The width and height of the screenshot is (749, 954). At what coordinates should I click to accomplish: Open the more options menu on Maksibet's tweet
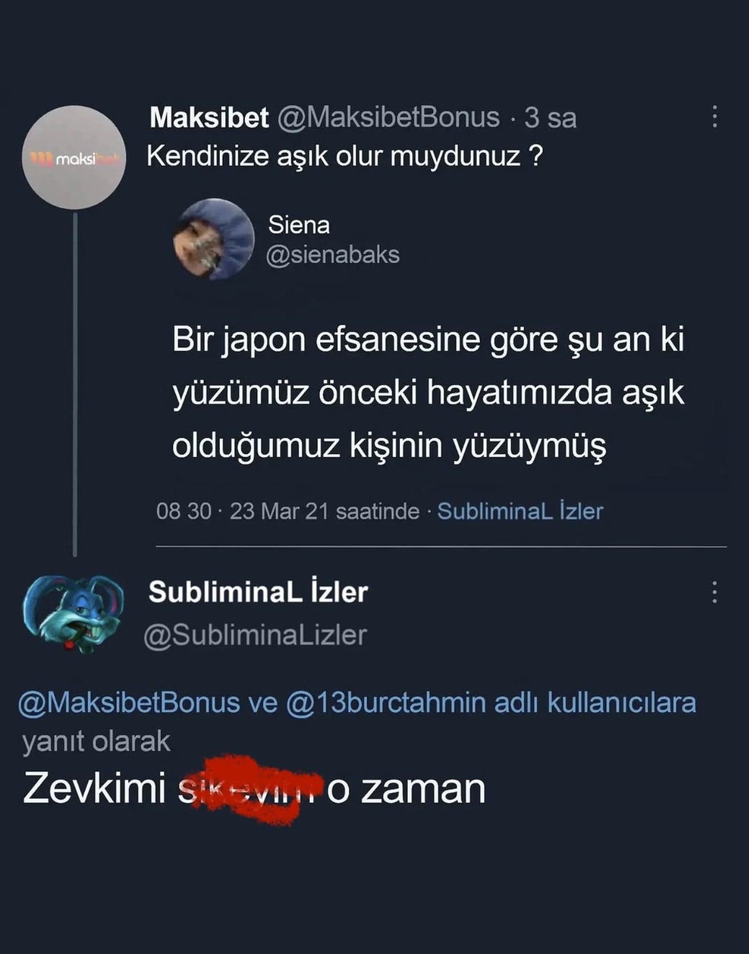pos(714,117)
